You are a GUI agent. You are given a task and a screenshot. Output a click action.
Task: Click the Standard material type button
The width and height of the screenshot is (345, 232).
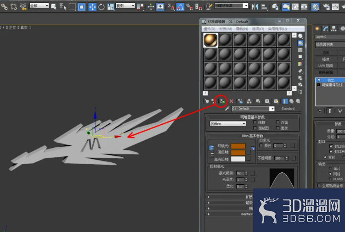288,109
